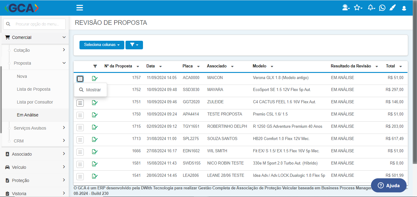417x197 pixels.
Task: Open the support headset icon menu
Action: click(346, 8)
